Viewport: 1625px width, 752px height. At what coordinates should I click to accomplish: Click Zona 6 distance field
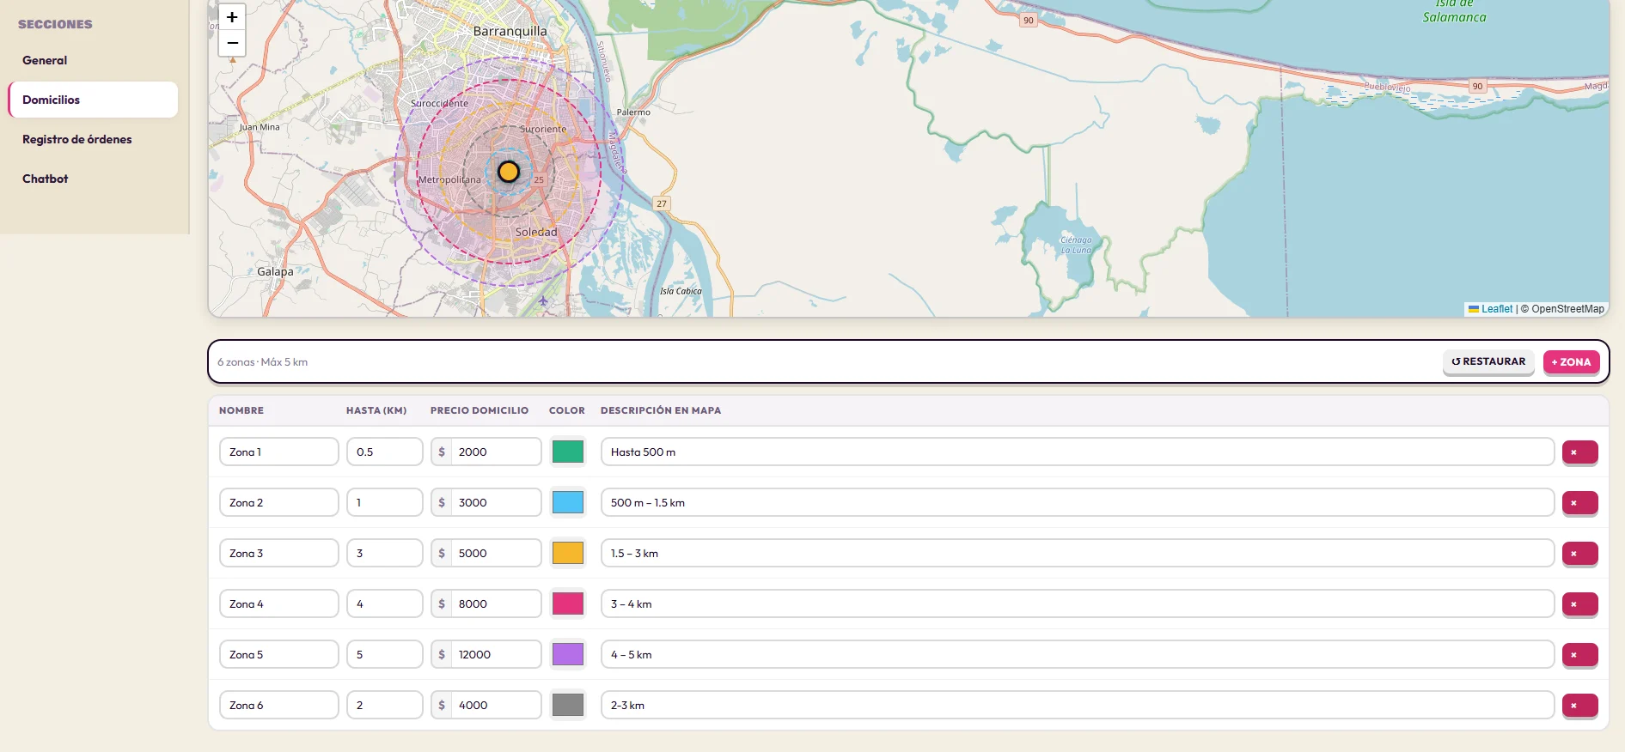click(385, 705)
